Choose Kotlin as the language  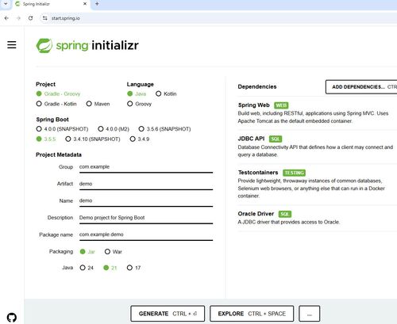pos(166,93)
